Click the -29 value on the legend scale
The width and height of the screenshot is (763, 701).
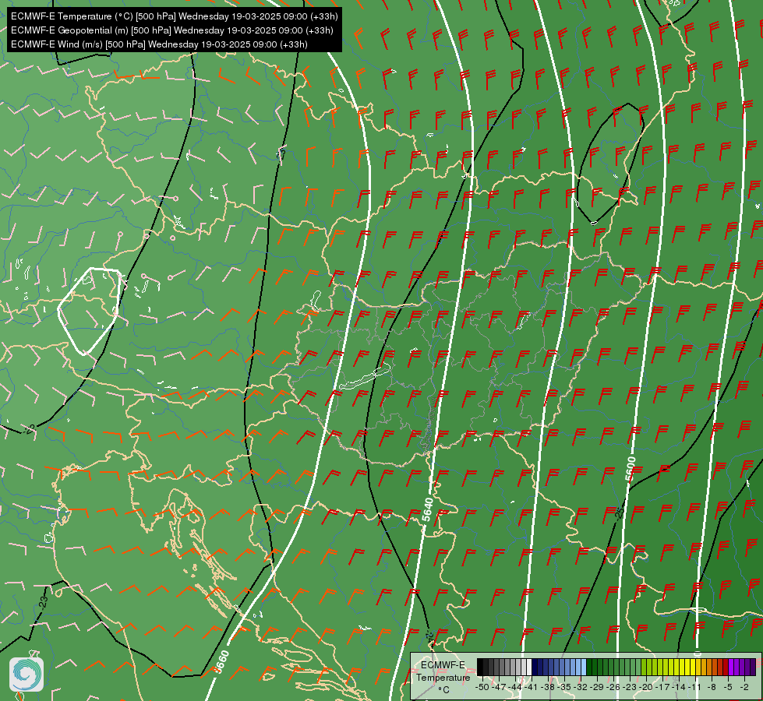coord(597,687)
